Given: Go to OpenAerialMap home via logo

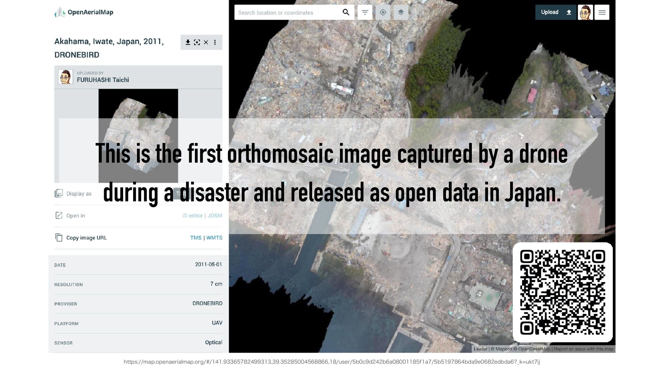Looking at the screenshot, I should pos(84,12).
